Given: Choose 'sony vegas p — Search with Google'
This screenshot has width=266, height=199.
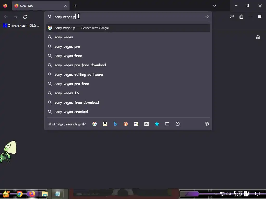Looking at the screenshot, I should (x=128, y=28).
